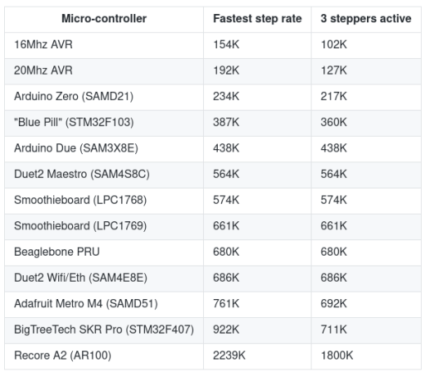Viewport: 430px width, 381px height.
Task: Click 'Recore A2 (AR100)' row label
Action: pos(62,356)
